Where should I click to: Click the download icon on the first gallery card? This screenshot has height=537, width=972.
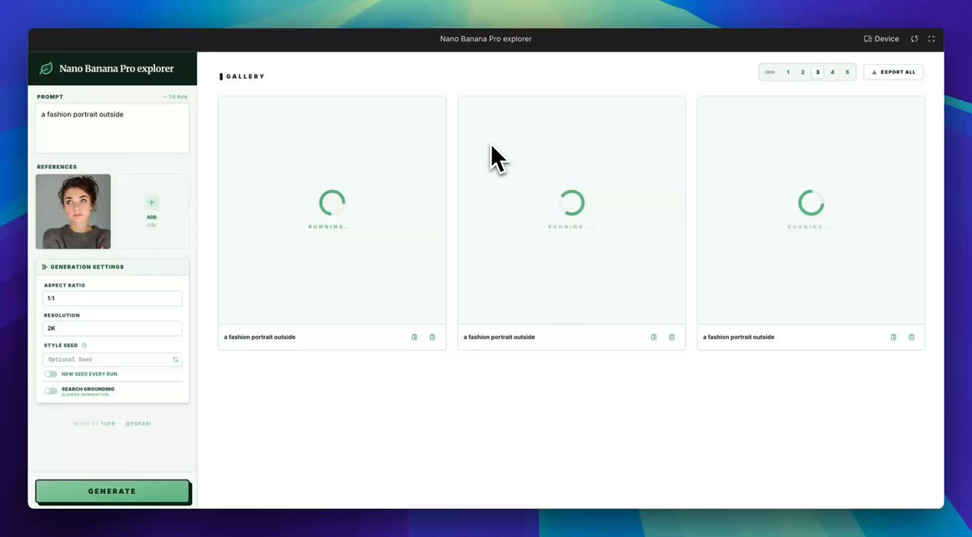pyautogui.click(x=414, y=337)
